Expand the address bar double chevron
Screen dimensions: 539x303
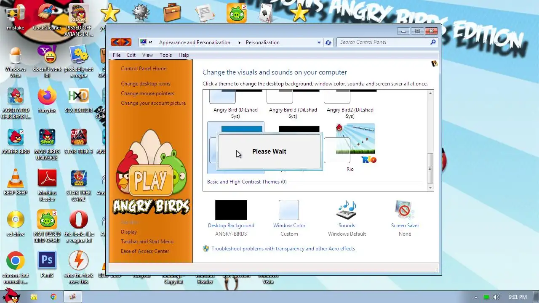[x=151, y=43]
